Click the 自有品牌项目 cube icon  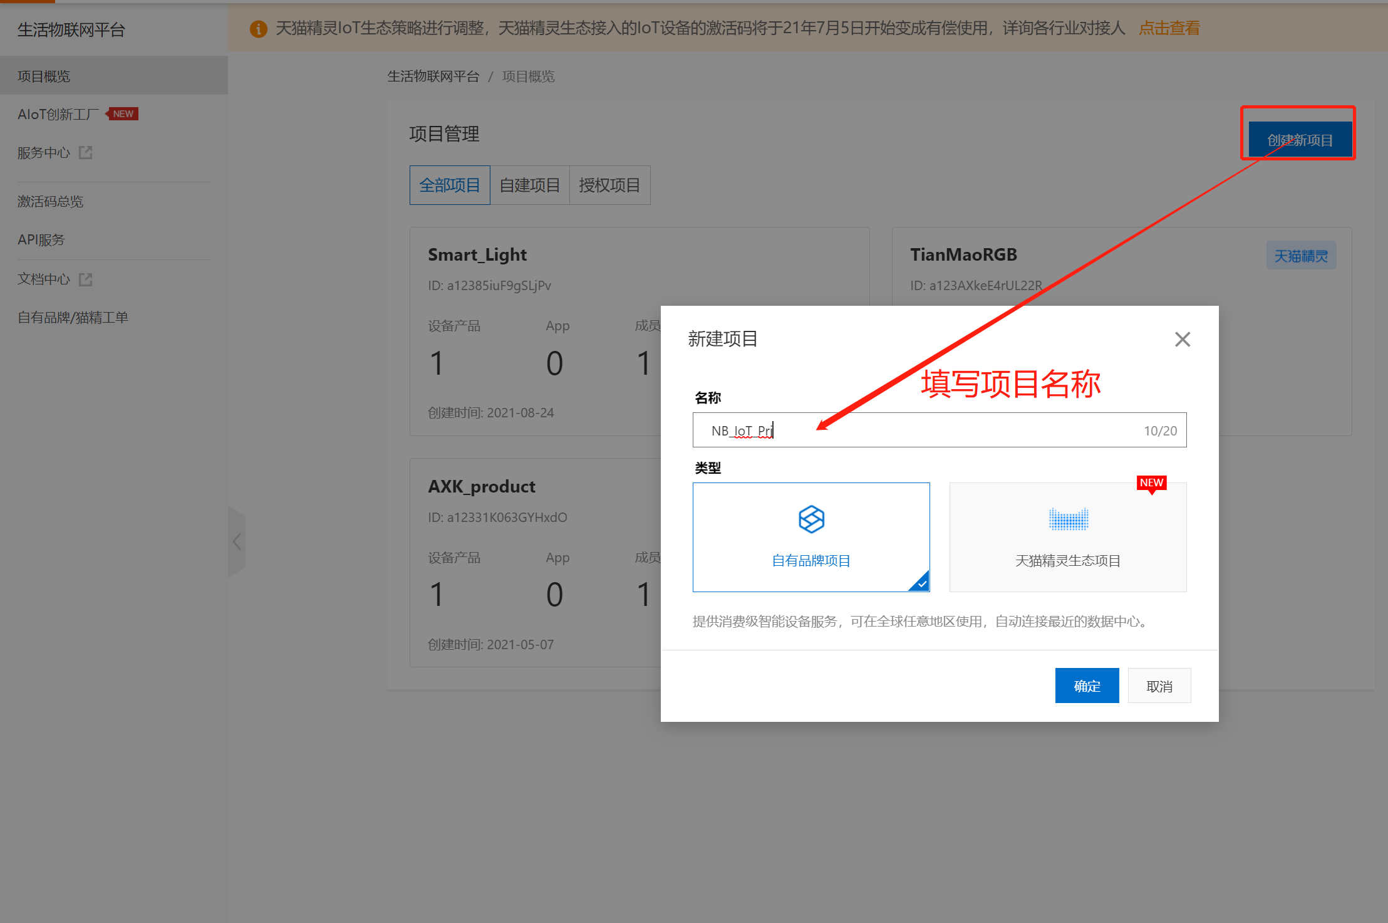(811, 519)
